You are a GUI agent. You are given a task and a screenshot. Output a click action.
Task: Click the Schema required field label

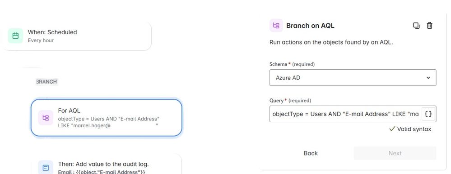[x=292, y=64]
